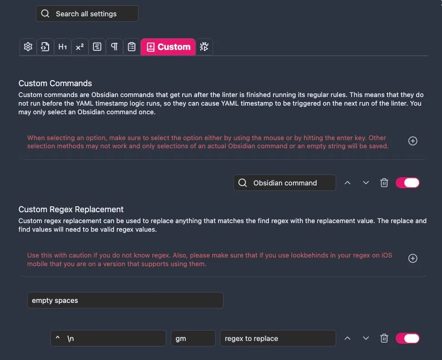Switch to the Custom tab

tap(168, 46)
